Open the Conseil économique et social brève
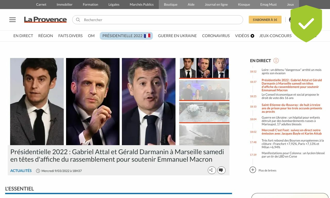This screenshot has height=198, width=330. pyautogui.click(x=290, y=96)
